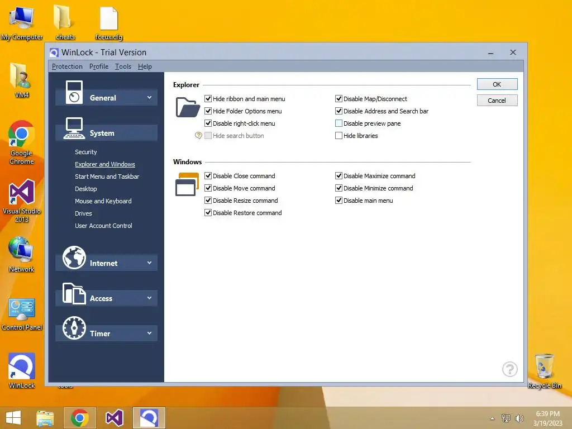Click the help question mark icon in WinLock

point(509,369)
